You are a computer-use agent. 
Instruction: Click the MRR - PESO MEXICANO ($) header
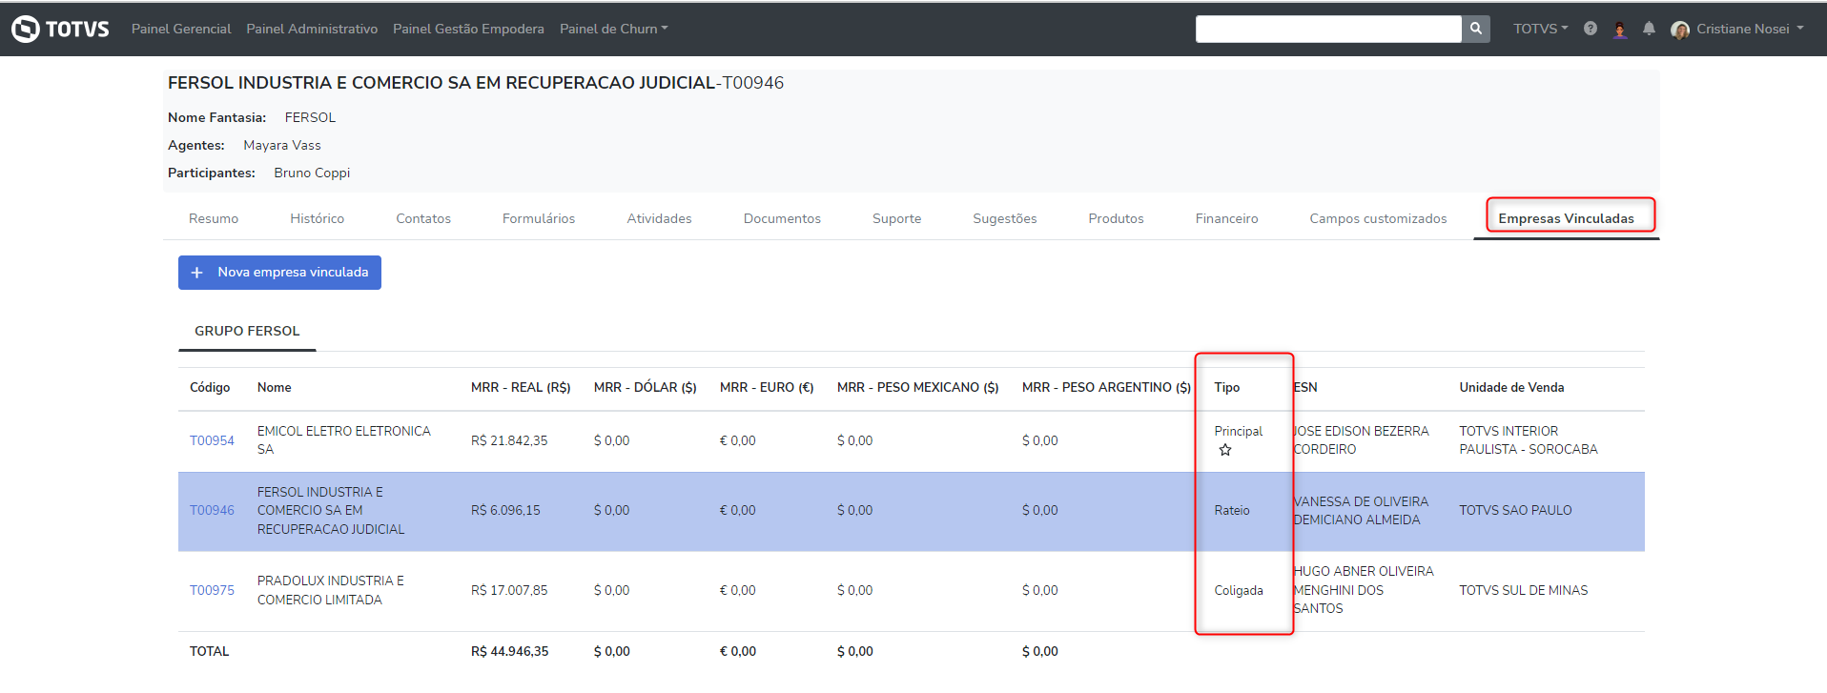918,387
